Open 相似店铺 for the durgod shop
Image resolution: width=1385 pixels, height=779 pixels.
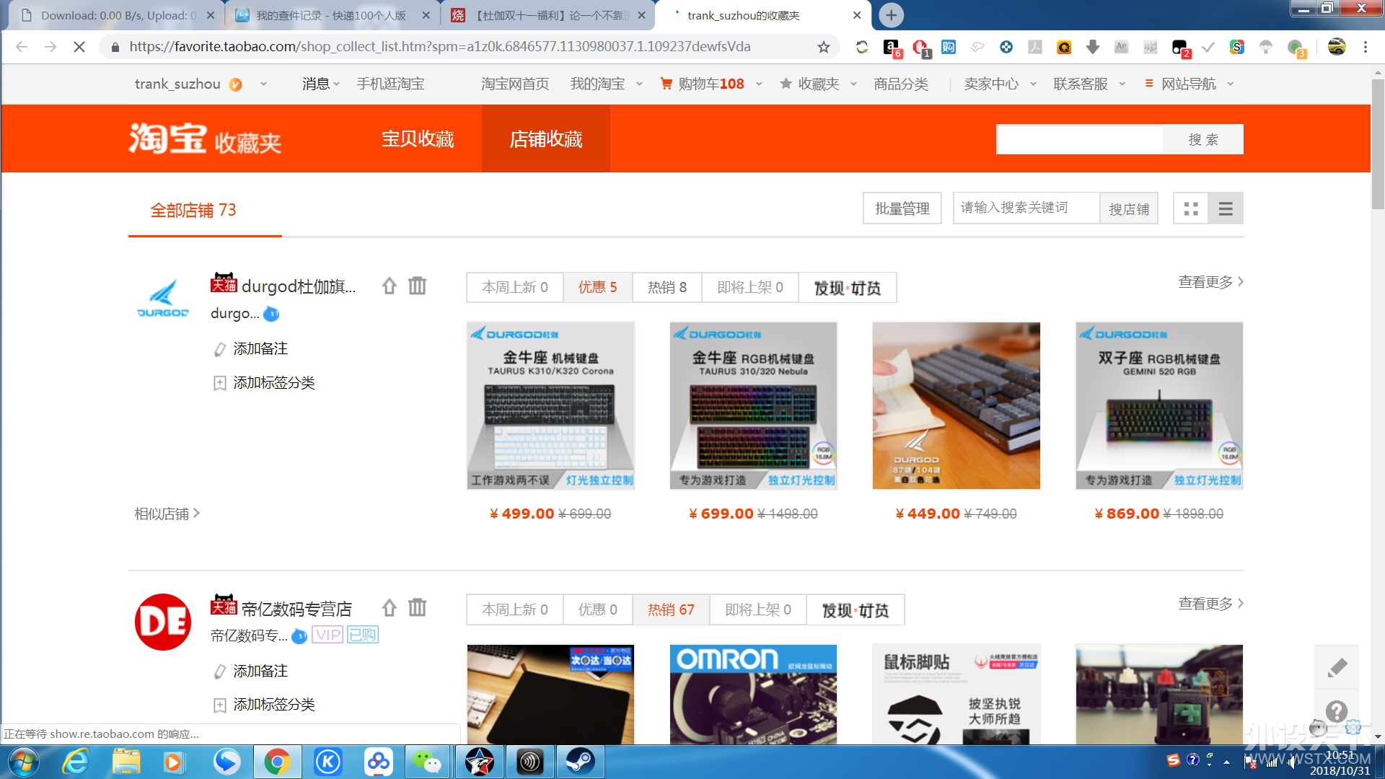click(167, 514)
